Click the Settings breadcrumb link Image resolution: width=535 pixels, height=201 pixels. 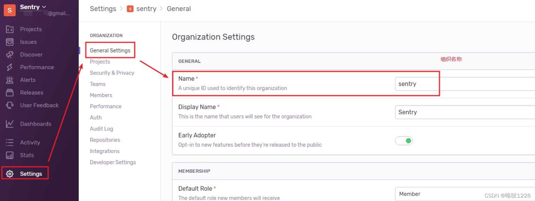click(103, 9)
